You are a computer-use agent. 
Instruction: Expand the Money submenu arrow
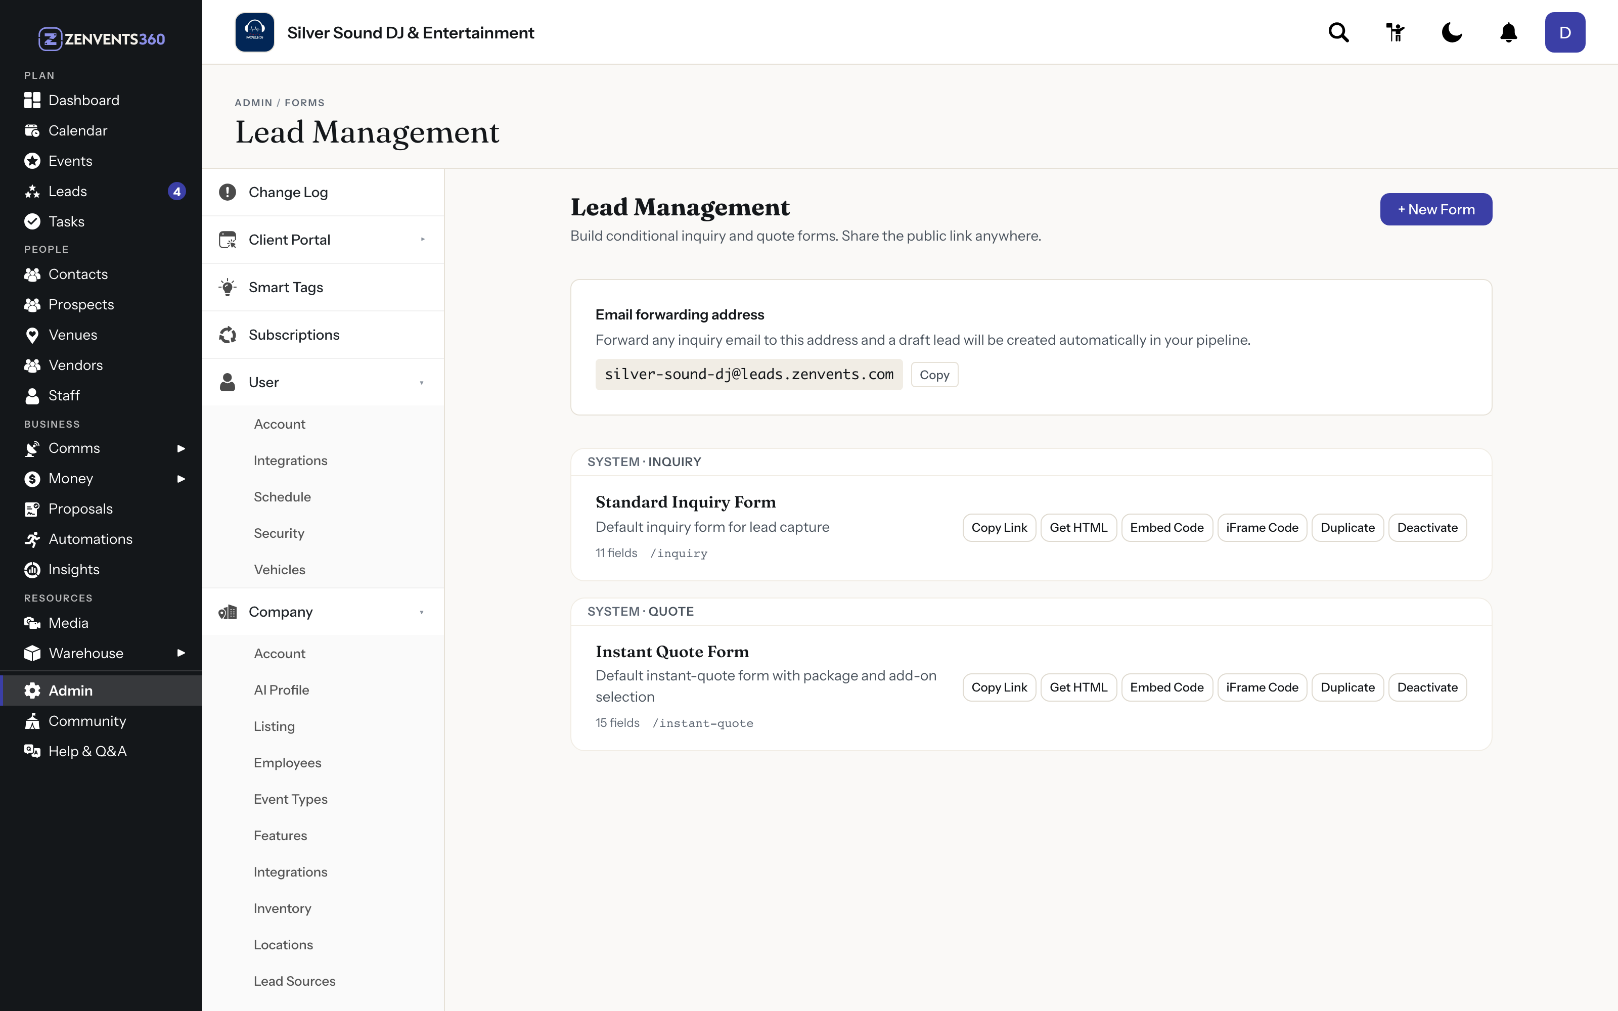coord(181,478)
